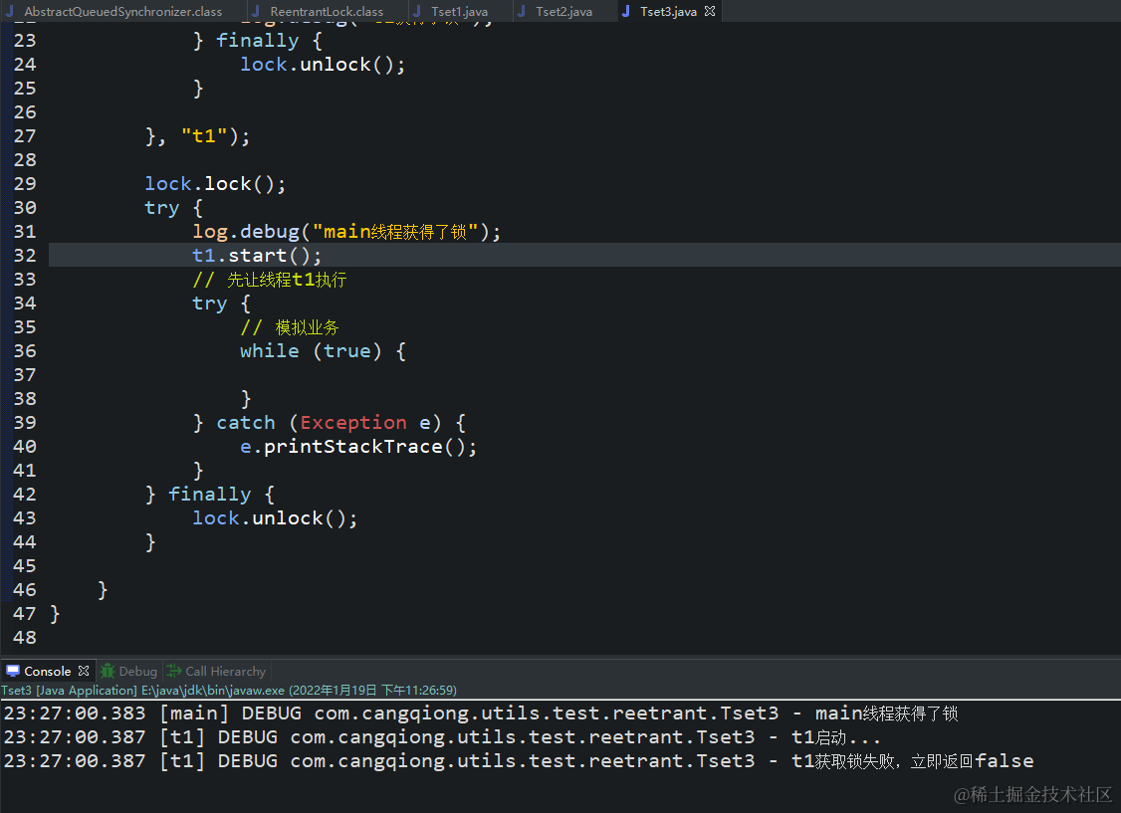Click the "t1" string literal on line 27
Viewport: 1121px width, 813px height.
pyautogui.click(x=204, y=135)
